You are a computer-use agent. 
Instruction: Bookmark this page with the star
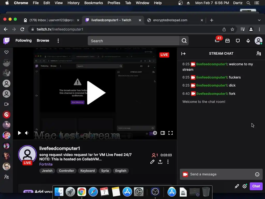(x=232, y=29)
